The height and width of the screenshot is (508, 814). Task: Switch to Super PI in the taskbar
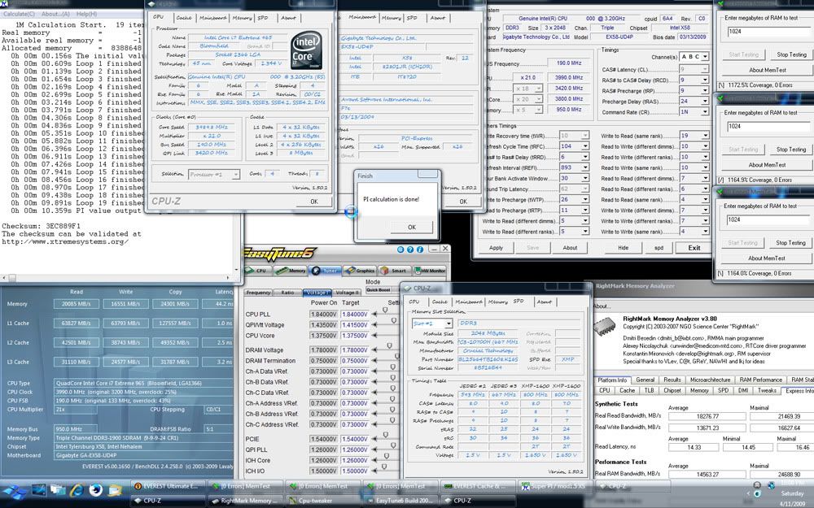555,486
